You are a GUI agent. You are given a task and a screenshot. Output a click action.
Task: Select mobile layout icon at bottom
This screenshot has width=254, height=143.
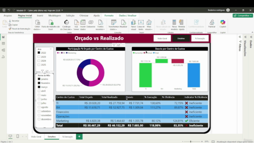pos(17,136)
